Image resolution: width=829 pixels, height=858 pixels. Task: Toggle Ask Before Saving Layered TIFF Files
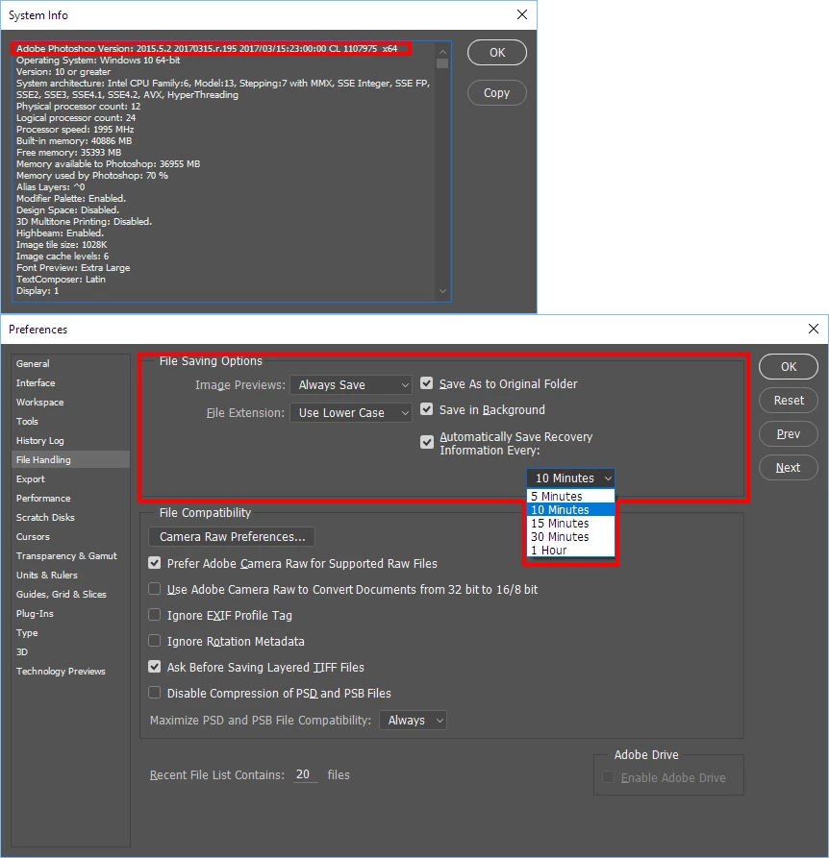[155, 667]
